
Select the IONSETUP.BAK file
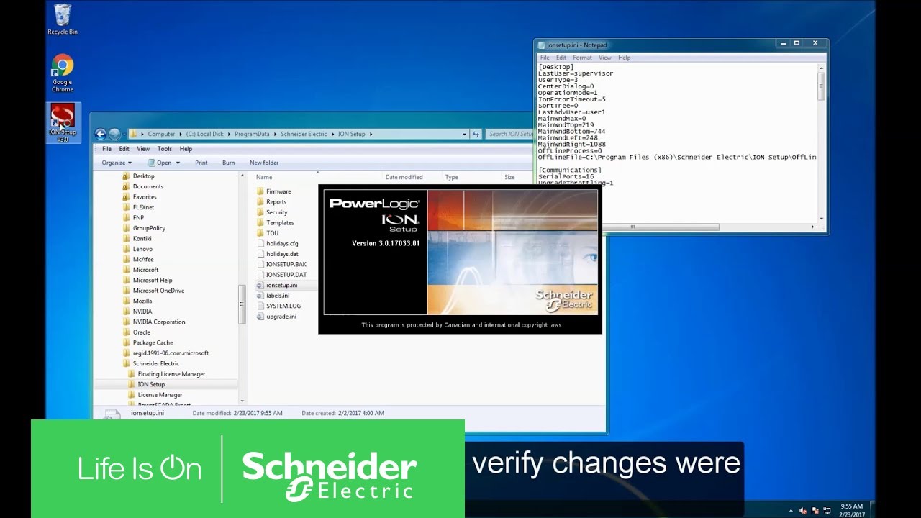[x=281, y=264]
